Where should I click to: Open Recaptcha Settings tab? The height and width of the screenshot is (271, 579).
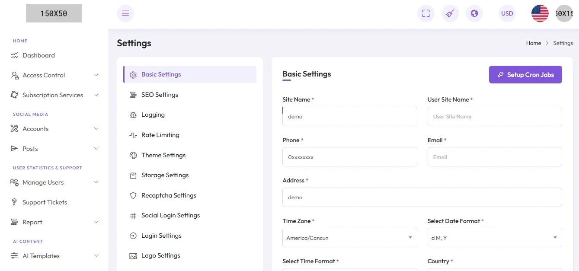point(190,195)
